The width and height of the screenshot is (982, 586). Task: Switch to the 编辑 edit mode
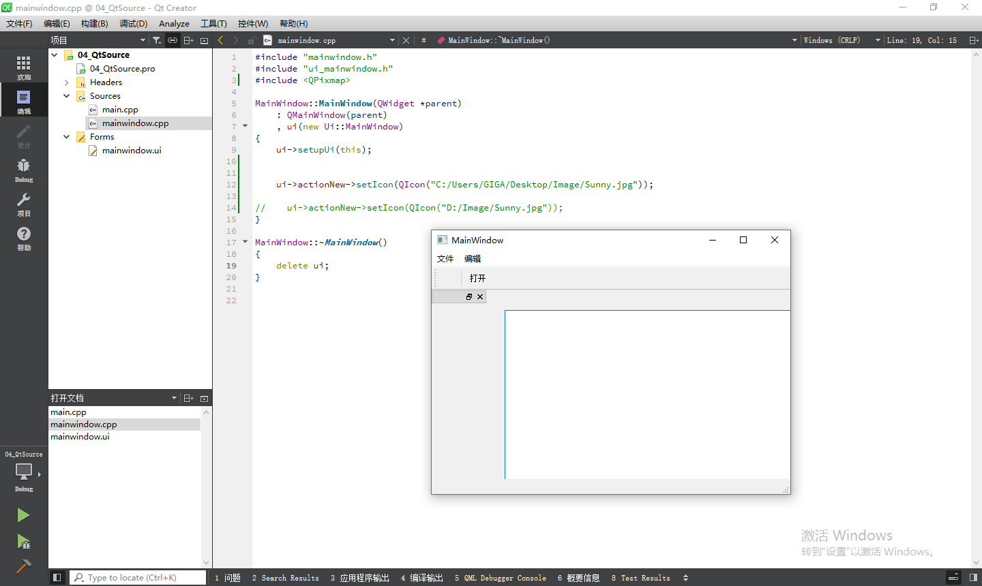click(24, 102)
